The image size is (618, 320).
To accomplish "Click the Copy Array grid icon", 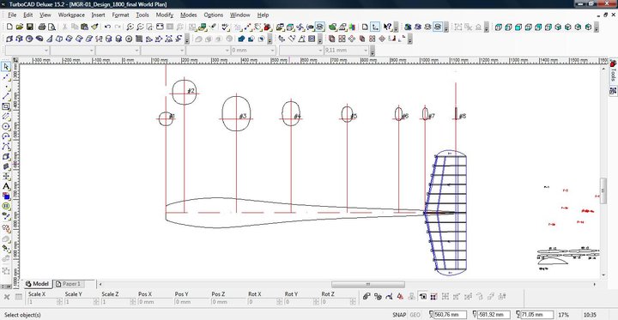I will [x=342, y=39].
